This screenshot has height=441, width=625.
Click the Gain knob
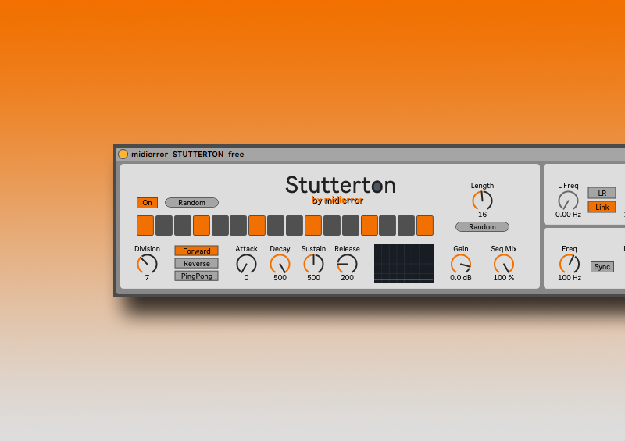461,264
